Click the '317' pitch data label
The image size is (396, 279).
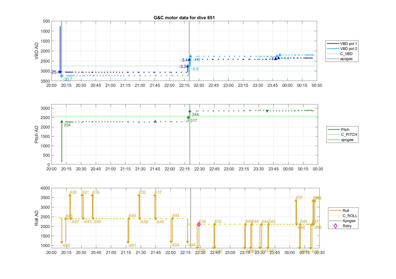coord(193,121)
